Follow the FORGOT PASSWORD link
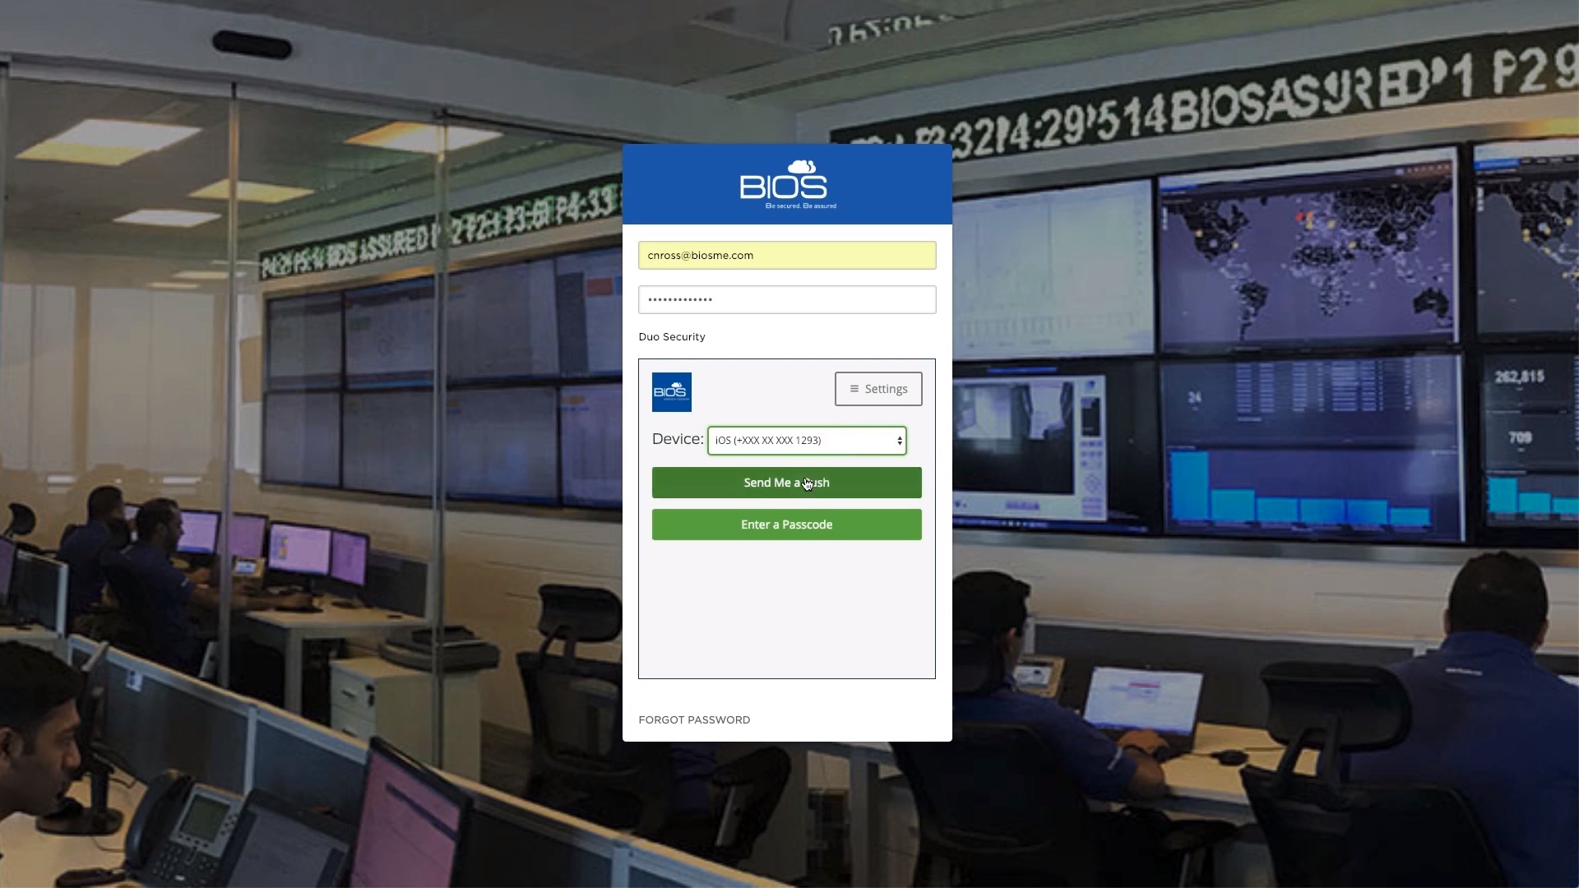Viewport: 1579px width, 888px height. coord(694,719)
